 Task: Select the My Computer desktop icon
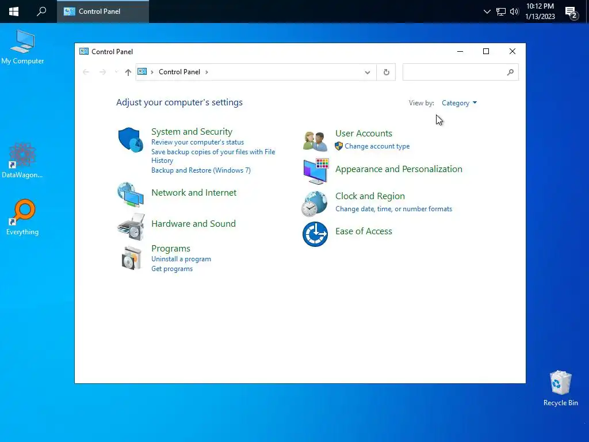[22, 47]
